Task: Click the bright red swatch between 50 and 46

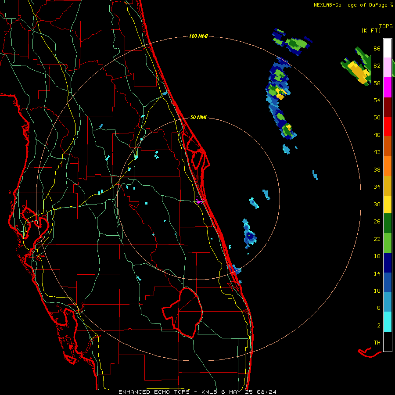Action: point(388,126)
